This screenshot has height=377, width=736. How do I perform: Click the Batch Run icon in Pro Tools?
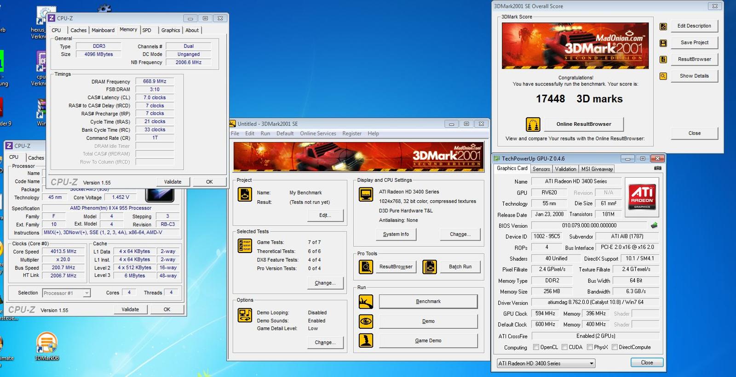[430, 267]
